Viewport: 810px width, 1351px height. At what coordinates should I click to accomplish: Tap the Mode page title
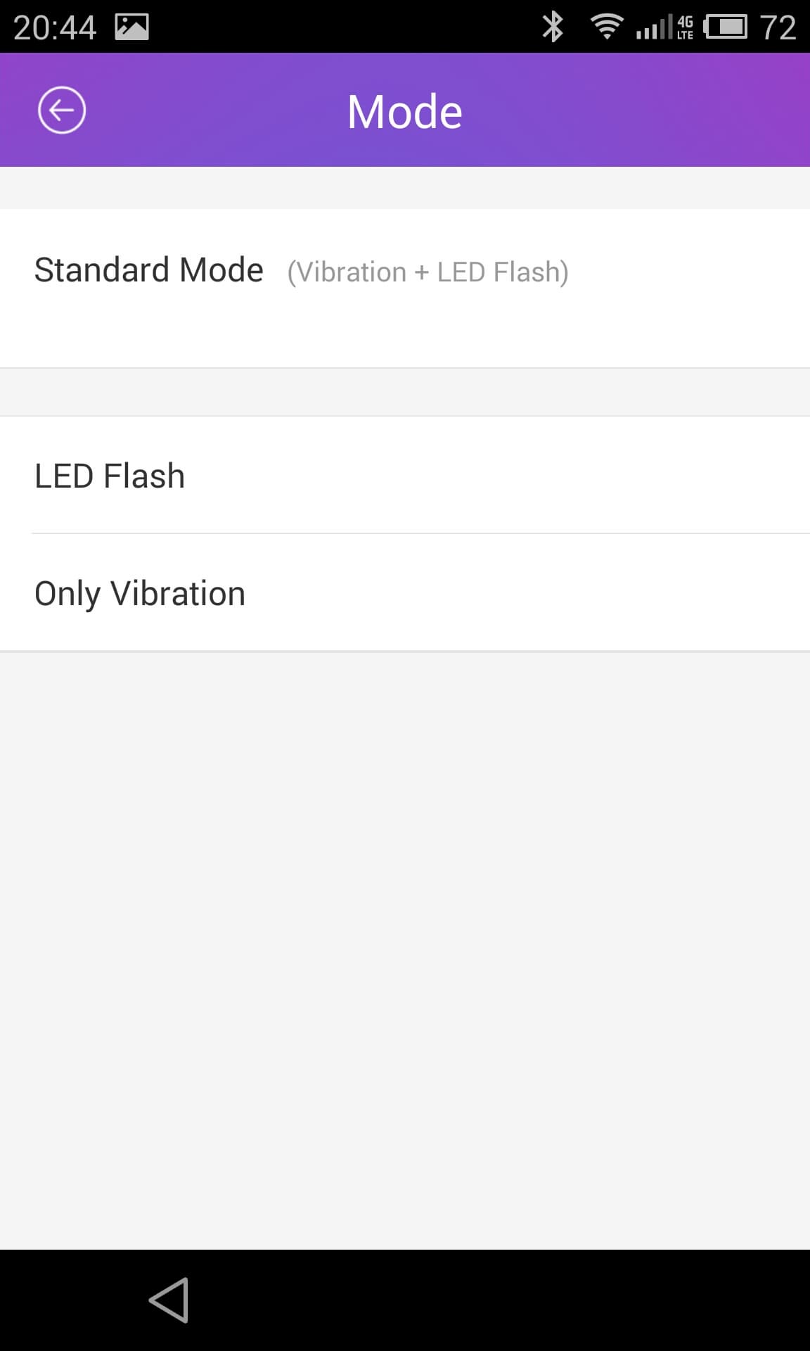click(404, 111)
